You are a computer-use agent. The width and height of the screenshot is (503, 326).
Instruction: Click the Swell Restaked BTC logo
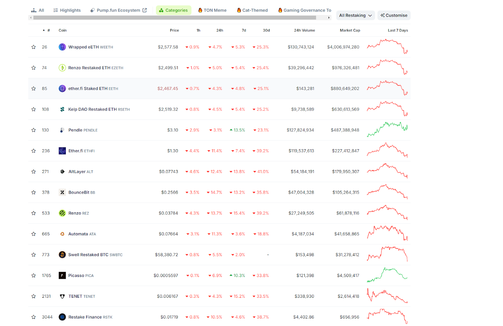62,255
